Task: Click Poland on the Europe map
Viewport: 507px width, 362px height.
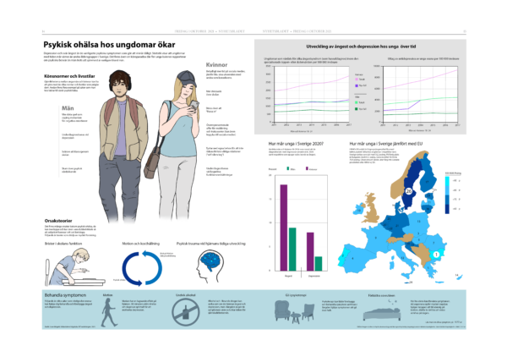Action: tap(417, 222)
